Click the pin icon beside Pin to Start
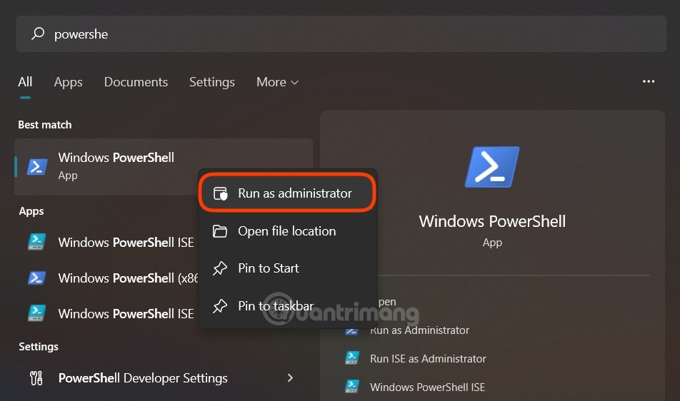The height and width of the screenshot is (401, 680). coord(221,268)
